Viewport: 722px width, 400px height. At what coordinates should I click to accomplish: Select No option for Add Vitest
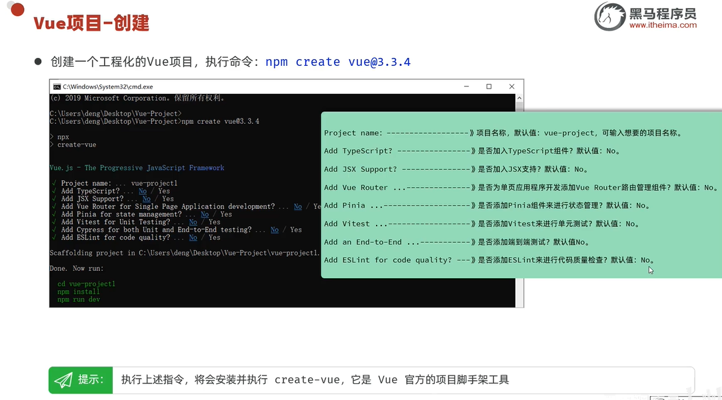(193, 222)
